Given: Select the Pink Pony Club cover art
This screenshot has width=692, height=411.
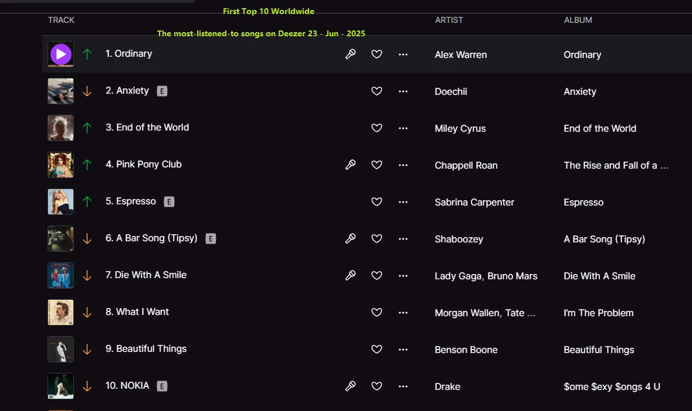Looking at the screenshot, I should pyautogui.click(x=61, y=165).
